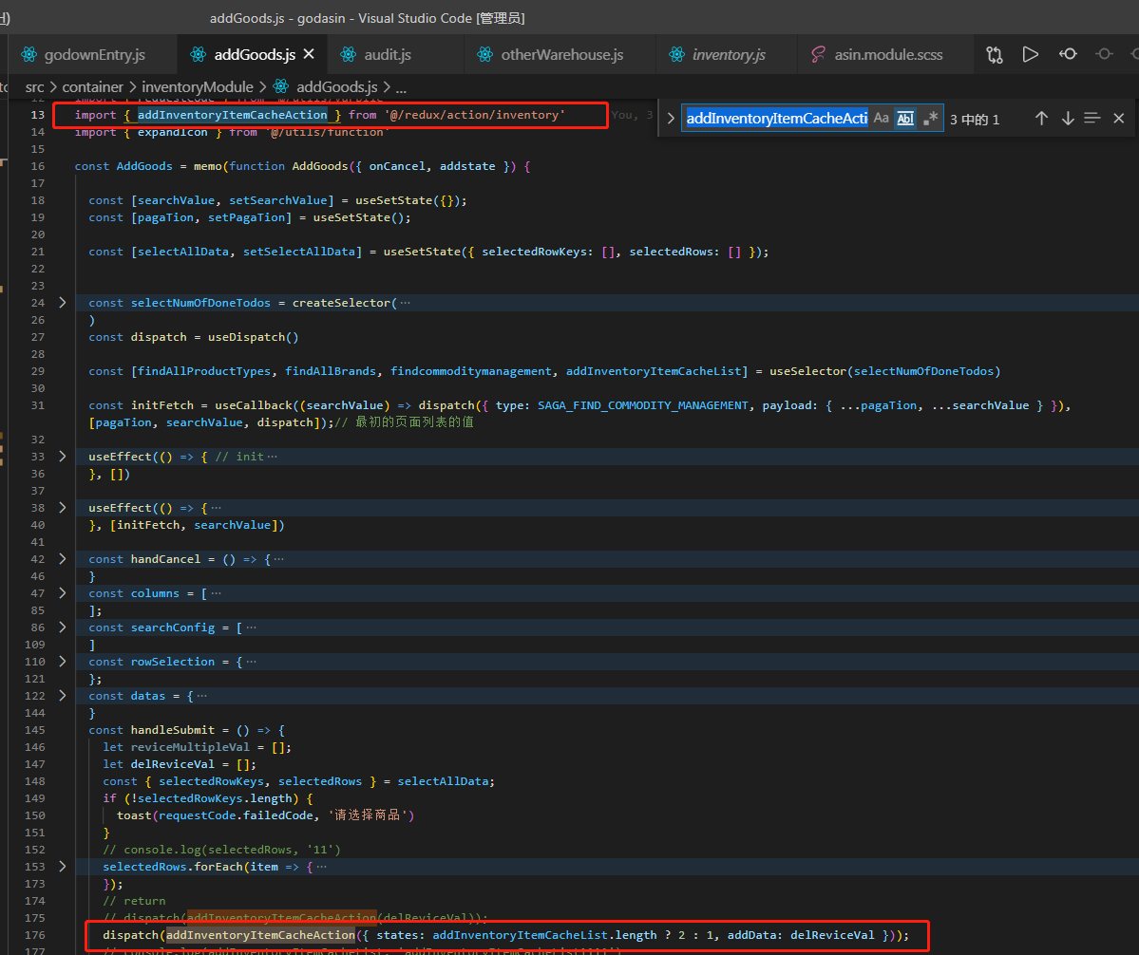This screenshot has width=1139, height=955.
Task: Click 'setSearchValue' on line 18
Action: coord(278,200)
